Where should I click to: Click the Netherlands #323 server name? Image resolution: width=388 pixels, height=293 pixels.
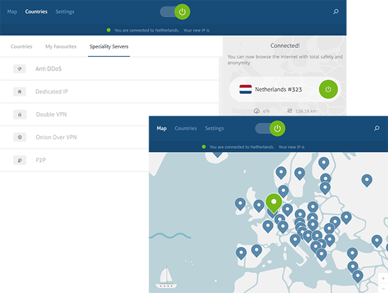(278, 89)
